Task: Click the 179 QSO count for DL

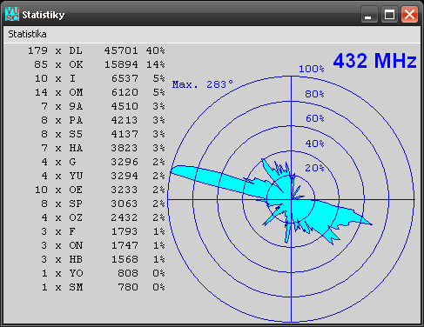Action: click(37, 50)
